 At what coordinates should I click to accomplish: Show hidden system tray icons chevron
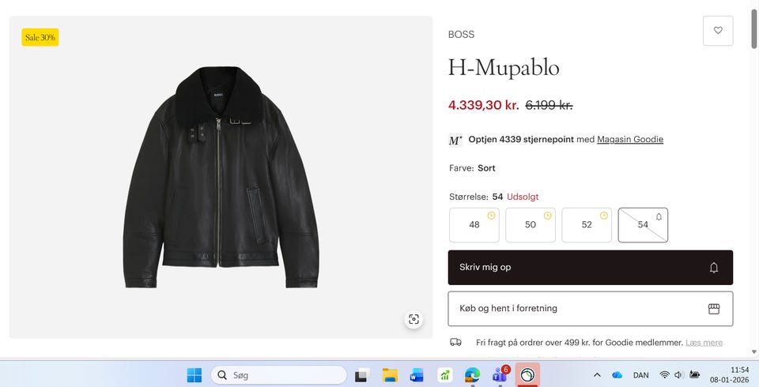point(597,375)
